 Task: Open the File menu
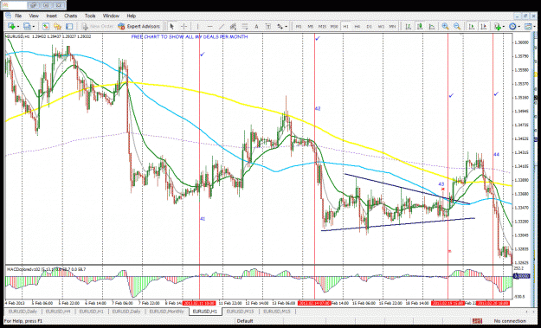(18, 16)
